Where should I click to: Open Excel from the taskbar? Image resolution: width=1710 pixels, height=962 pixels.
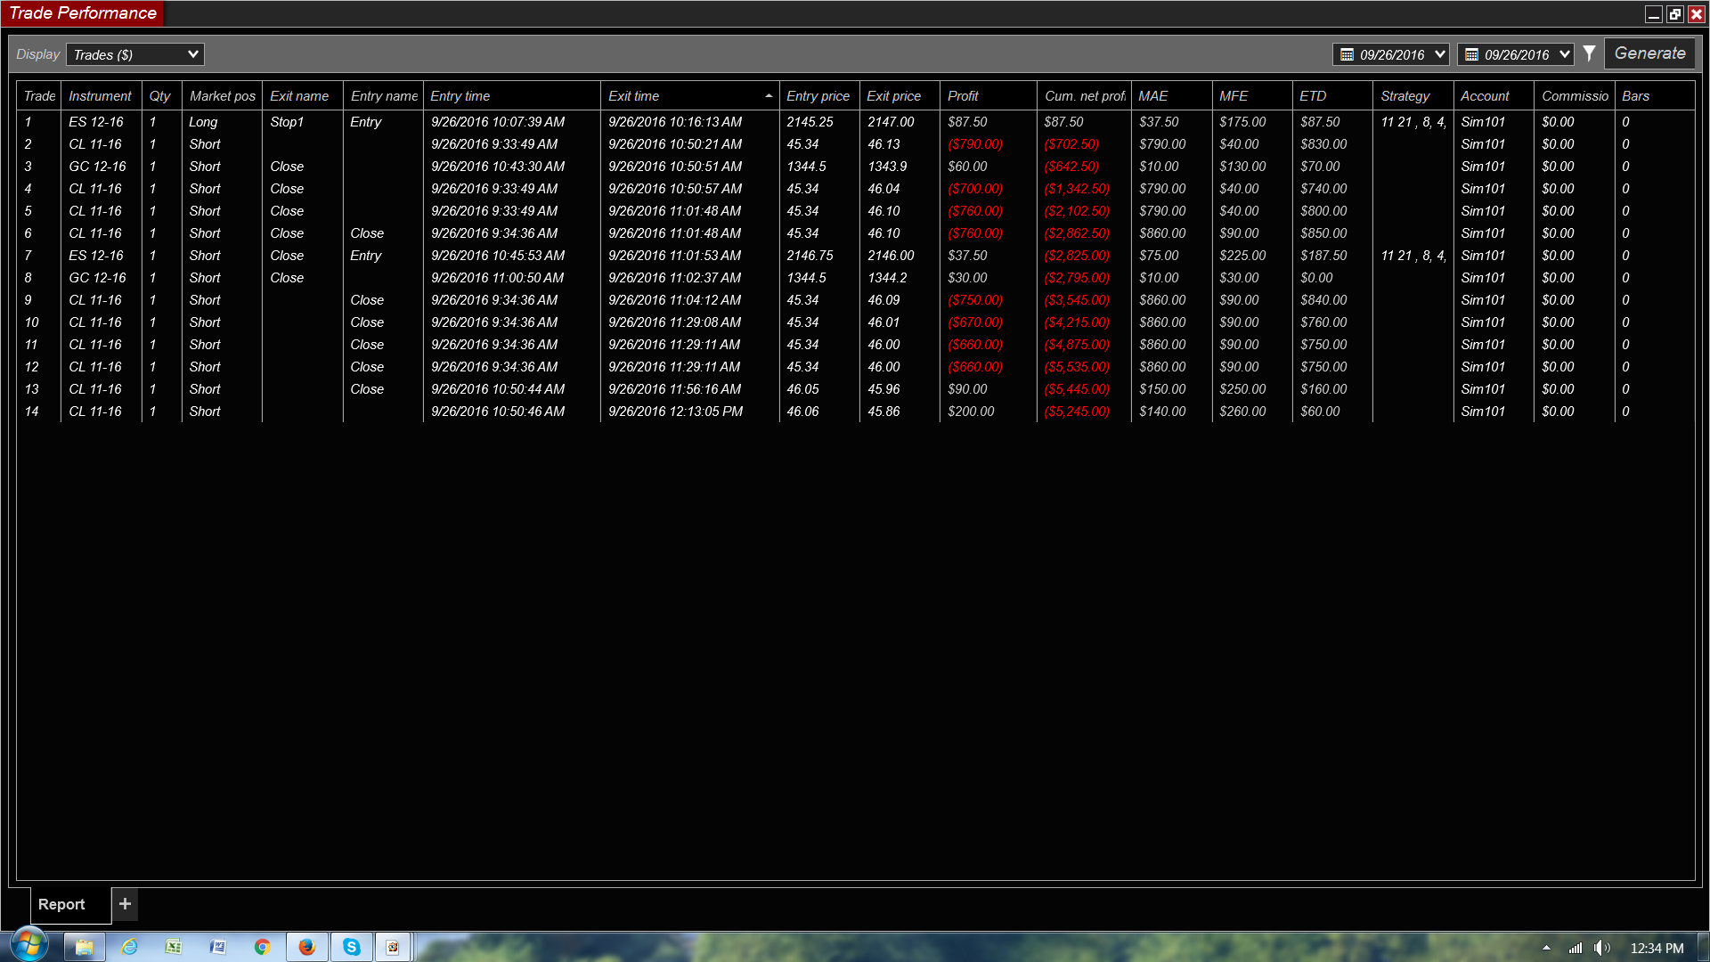(x=173, y=947)
